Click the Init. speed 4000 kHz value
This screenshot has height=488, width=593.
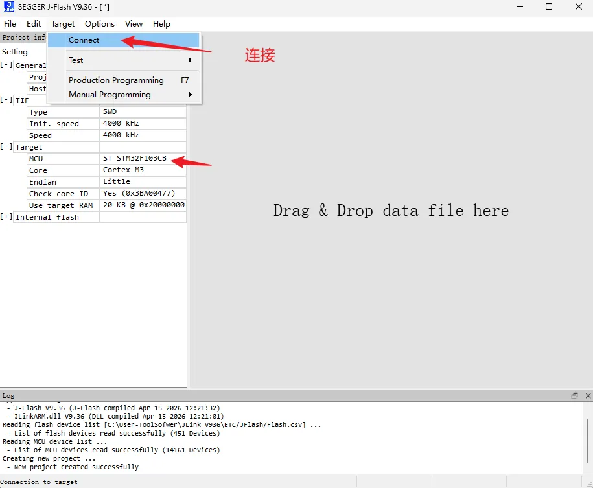pyautogui.click(x=143, y=124)
